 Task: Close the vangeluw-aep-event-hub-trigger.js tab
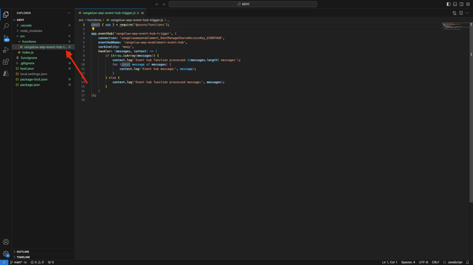click(143, 13)
